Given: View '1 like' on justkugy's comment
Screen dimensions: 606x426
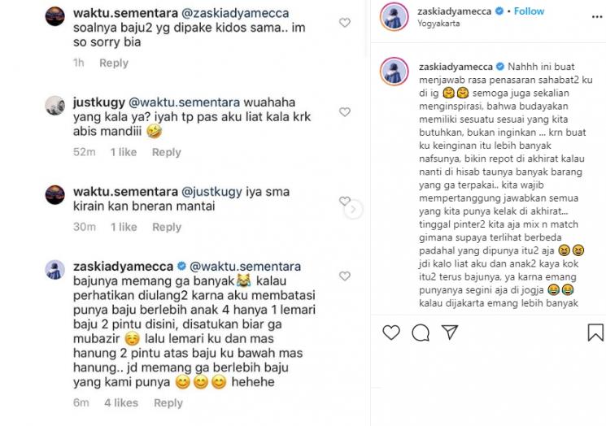Looking at the screenshot, I should [x=124, y=152].
